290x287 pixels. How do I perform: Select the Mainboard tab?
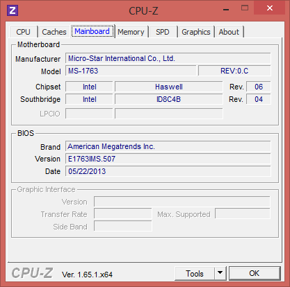[92, 31]
